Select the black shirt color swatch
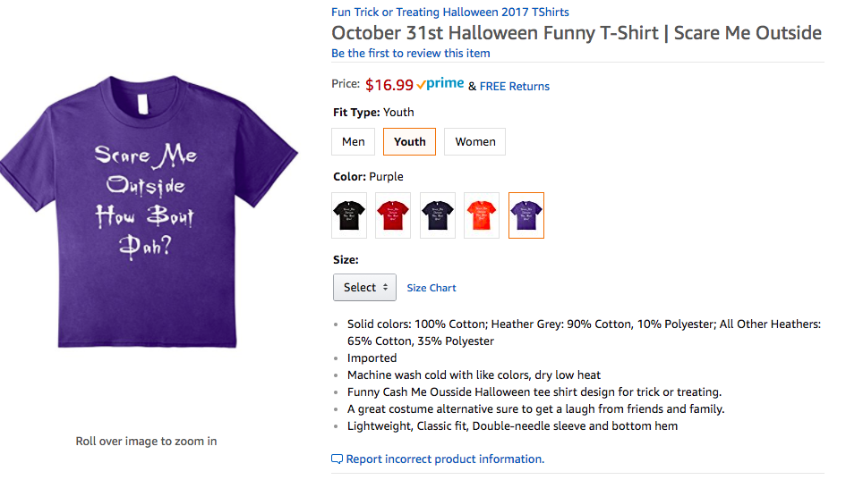This screenshot has width=846, height=480. pyautogui.click(x=349, y=215)
